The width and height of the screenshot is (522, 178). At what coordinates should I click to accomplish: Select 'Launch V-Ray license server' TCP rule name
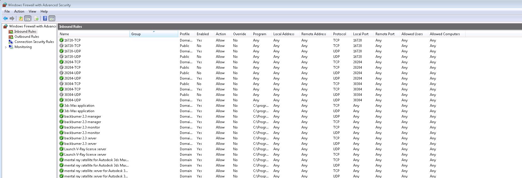coord(85,154)
